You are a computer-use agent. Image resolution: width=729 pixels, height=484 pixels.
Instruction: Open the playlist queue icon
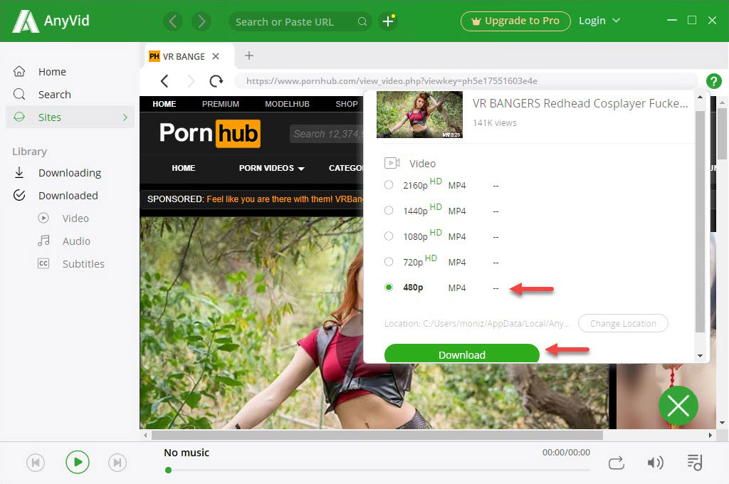click(x=695, y=462)
